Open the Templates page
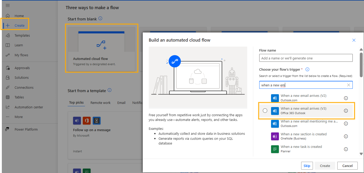This screenshot has height=173, width=364. click(x=22, y=35)
